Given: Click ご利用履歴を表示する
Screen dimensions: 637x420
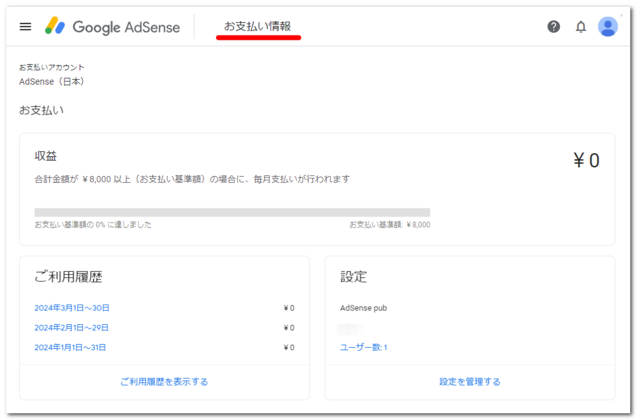Looking at the screenshot, I should 164,382.
